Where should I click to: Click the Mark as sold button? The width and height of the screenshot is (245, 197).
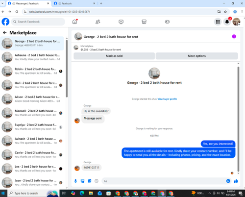(114, 56)
